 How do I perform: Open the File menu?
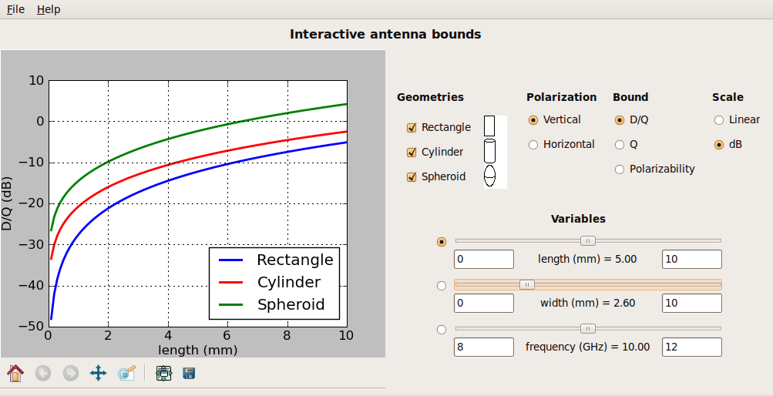15,9
